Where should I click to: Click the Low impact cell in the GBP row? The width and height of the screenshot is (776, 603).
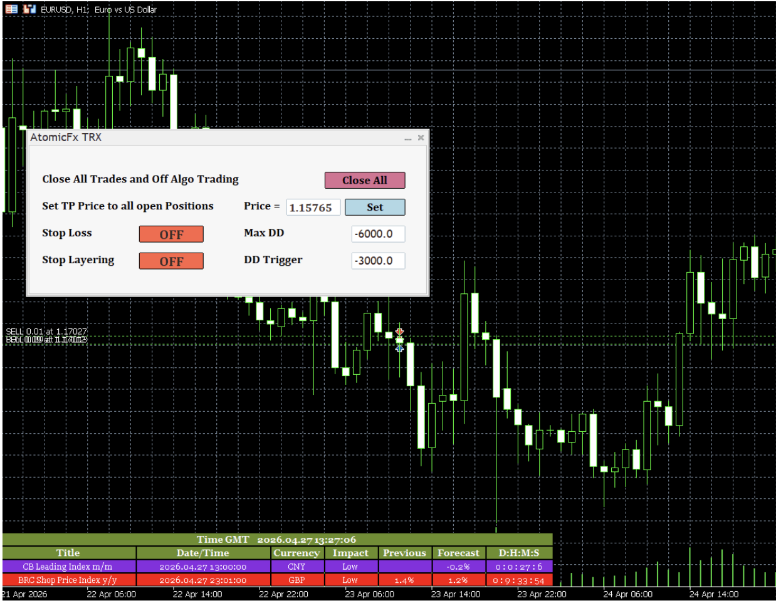(x=350, y=580)
